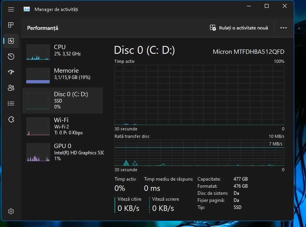Open Task Manager settings gear
306x227 pixels.
pyautogui.click(x=11, y=211)
